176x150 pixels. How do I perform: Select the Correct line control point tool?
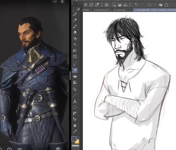[75, 120]
